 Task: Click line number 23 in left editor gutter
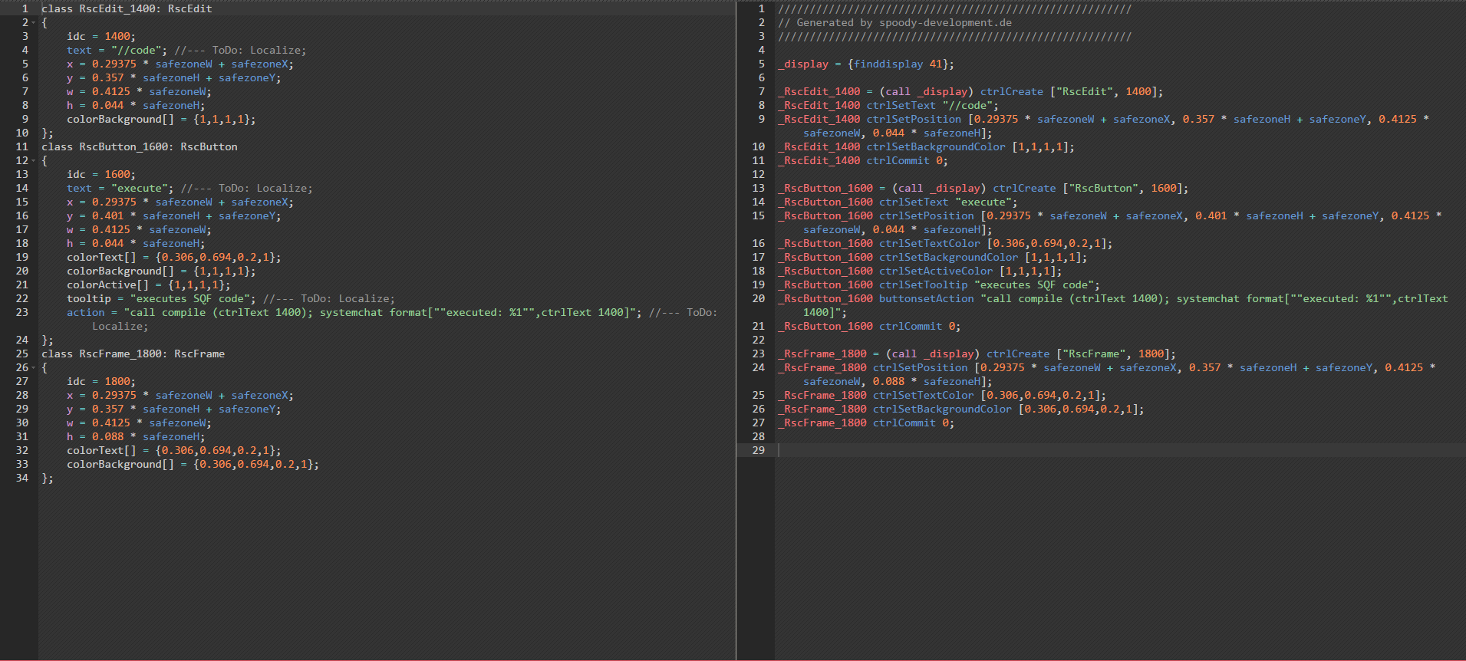point(22,312)
